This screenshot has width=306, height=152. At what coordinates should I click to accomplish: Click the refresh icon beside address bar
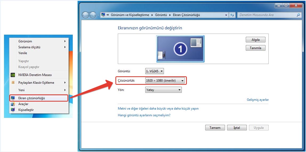click(x=232, y=15)
